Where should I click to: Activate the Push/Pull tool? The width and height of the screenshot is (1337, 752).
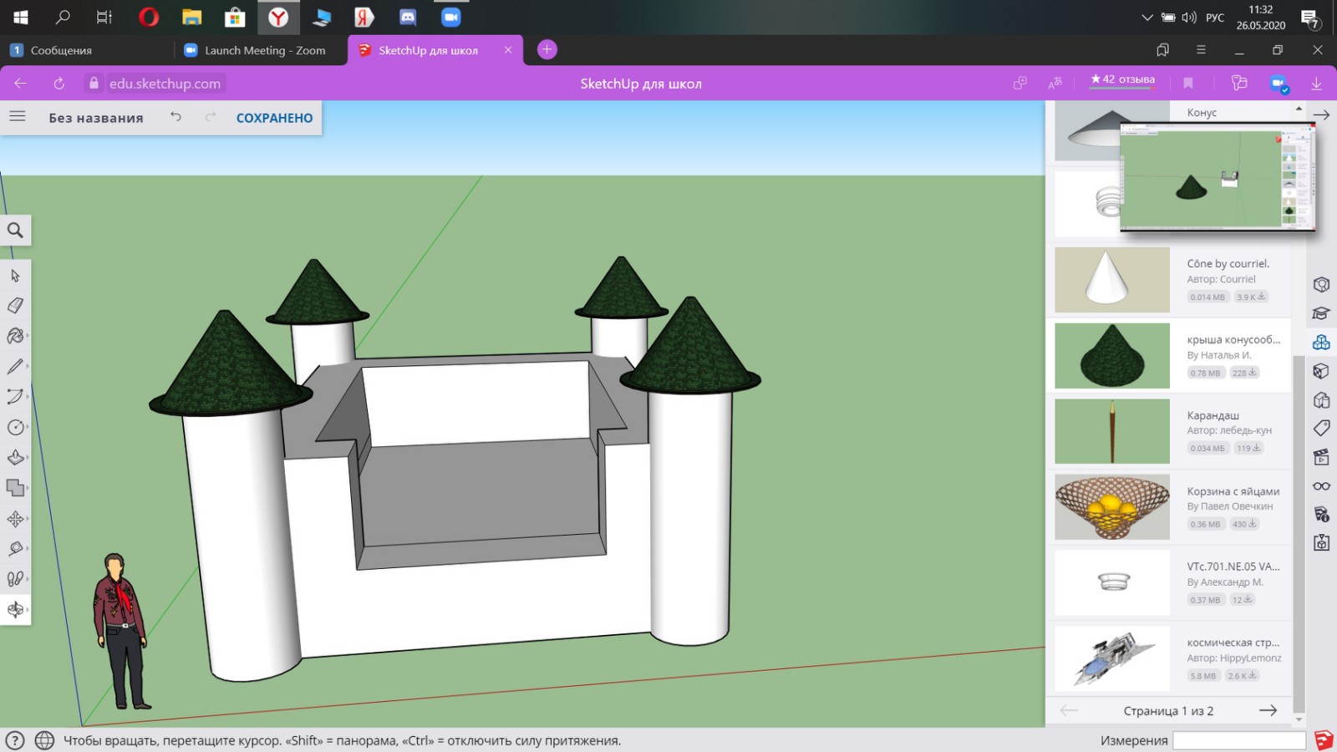point(15,457)
